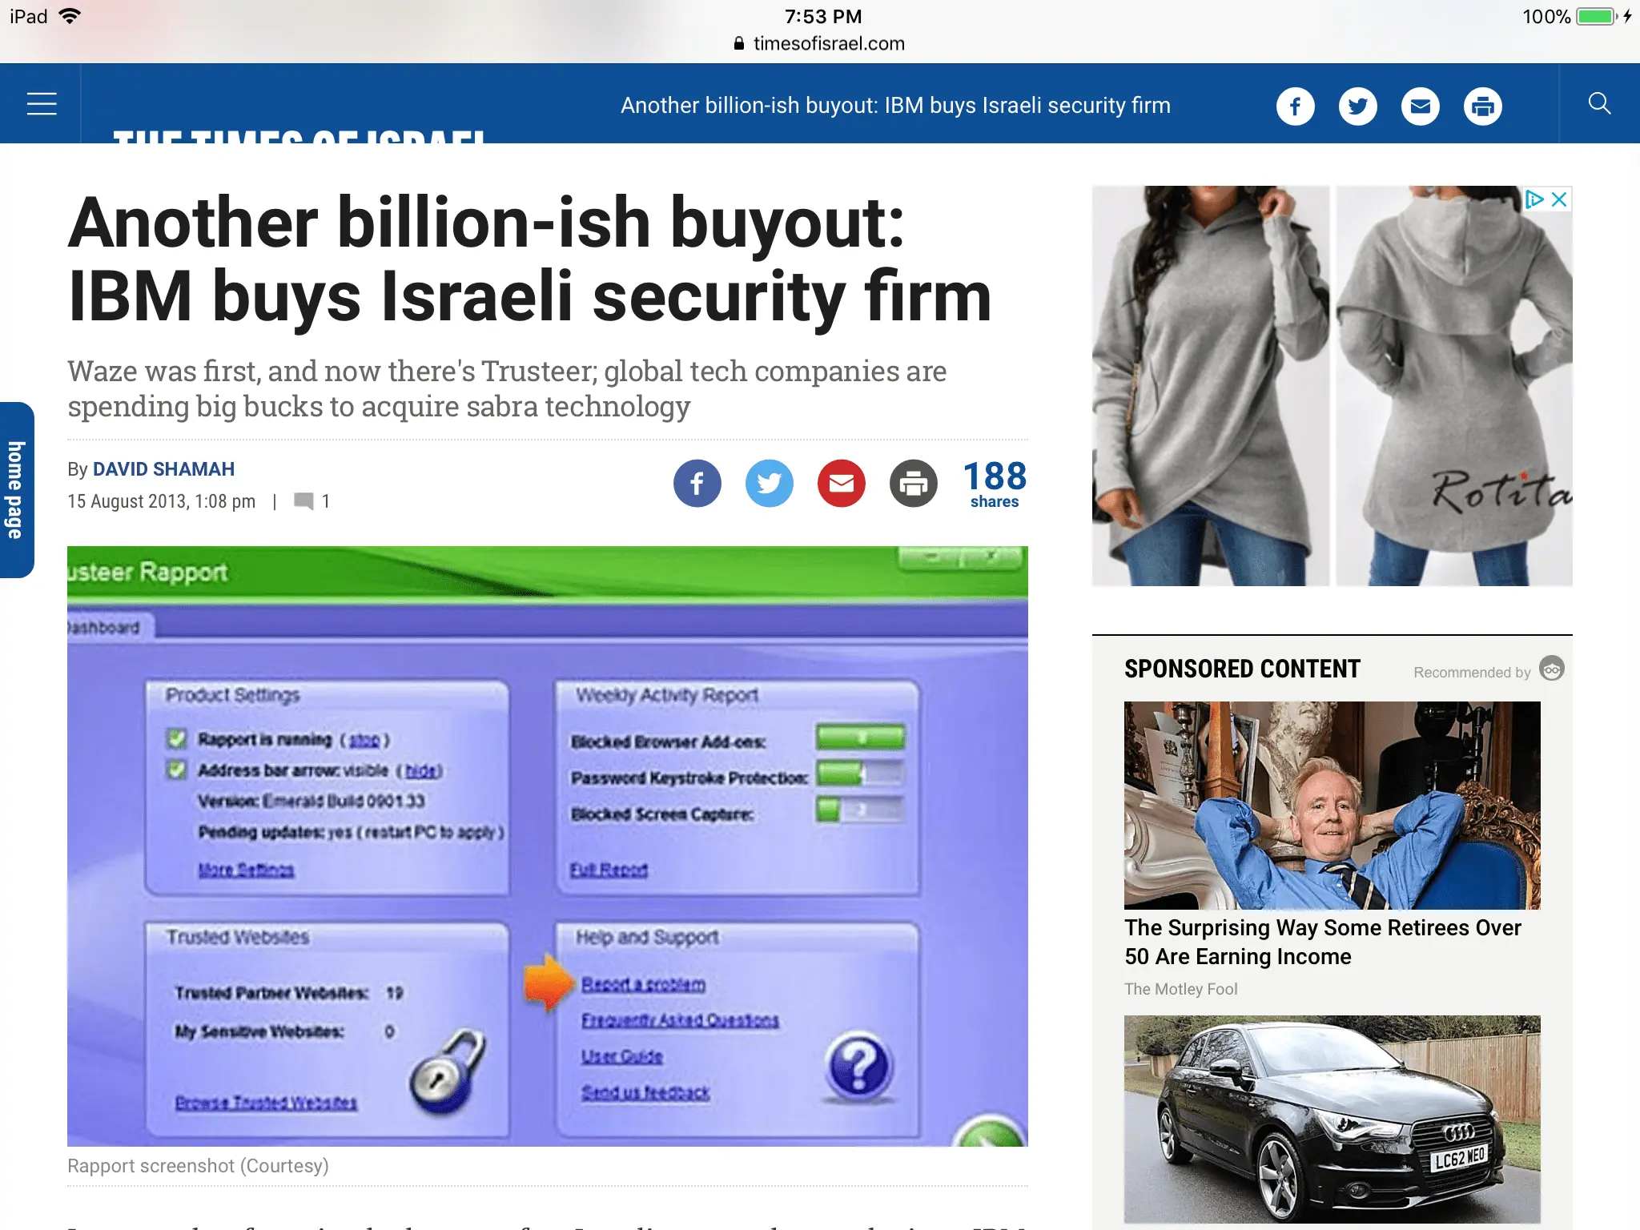Tweet article using light-blue Twitter circle

pyautogui.click(x=769, y=483)
